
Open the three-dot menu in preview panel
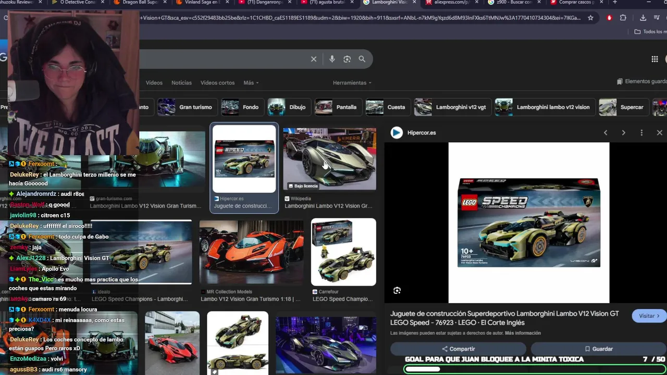click(x=641, y=133)
